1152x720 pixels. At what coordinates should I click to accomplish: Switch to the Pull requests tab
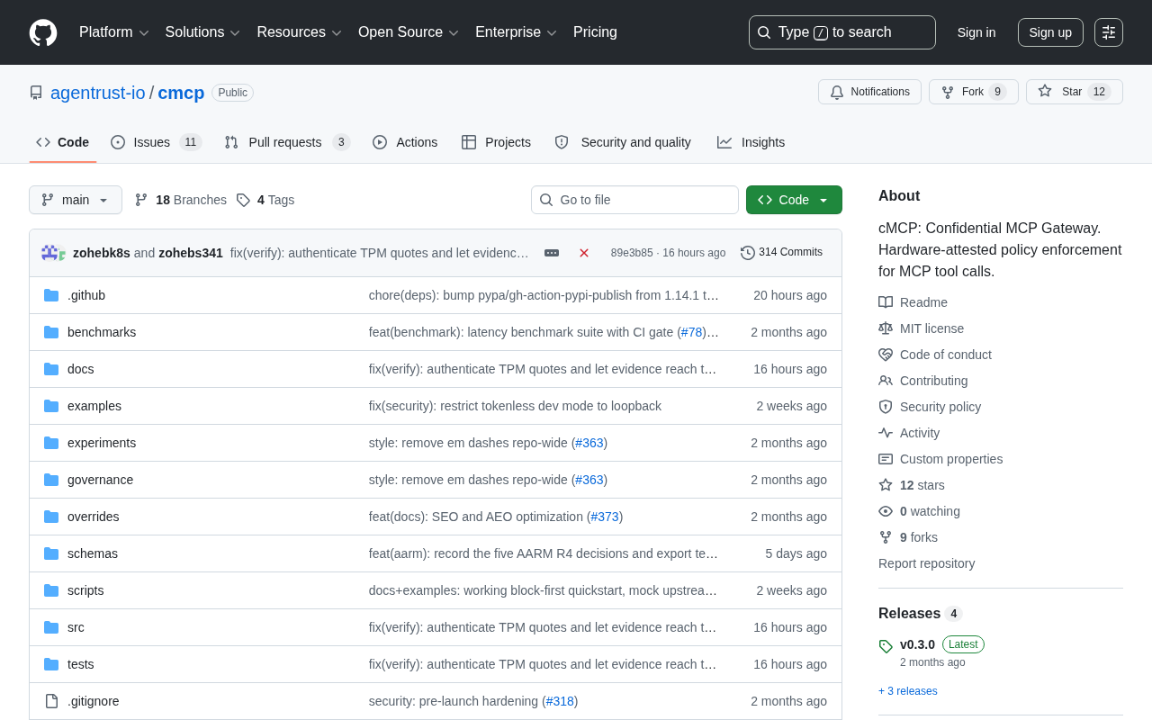[x=287, y=142]
